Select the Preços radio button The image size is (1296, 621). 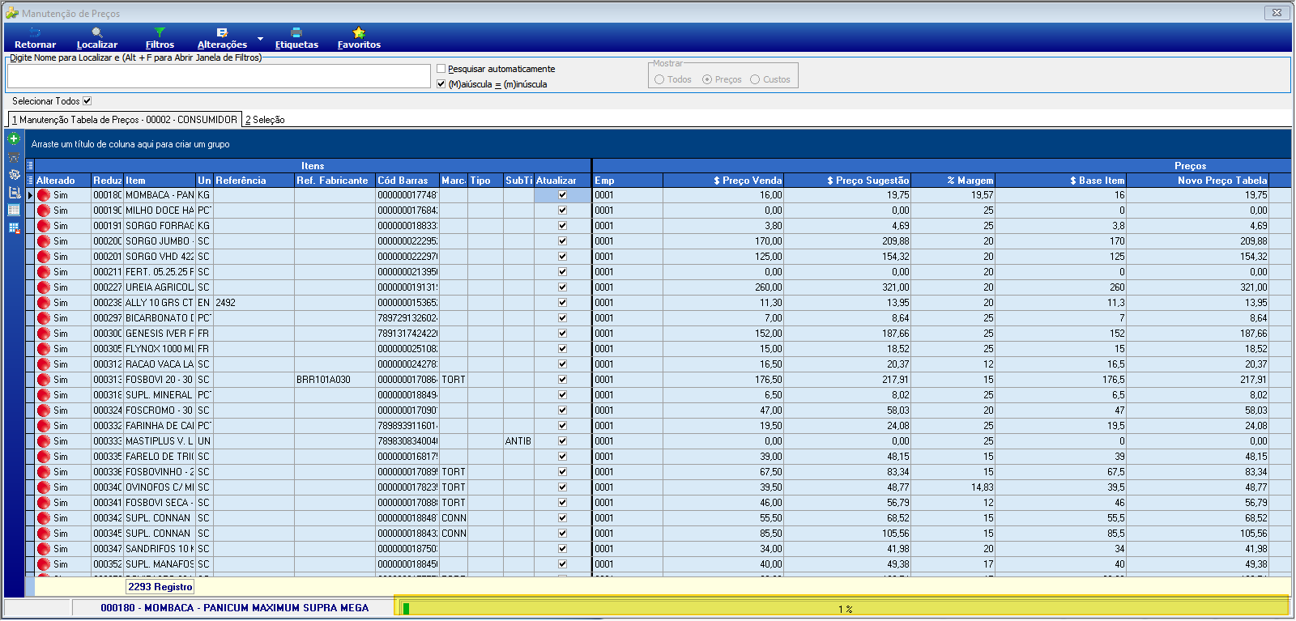click(x=707, y=79)
